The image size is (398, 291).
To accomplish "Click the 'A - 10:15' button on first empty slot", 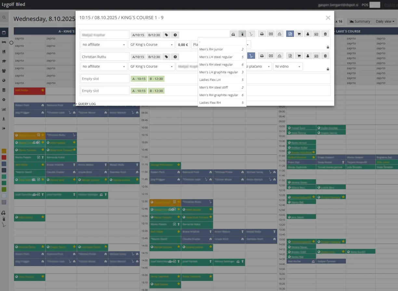I will [x=139, y=79].
